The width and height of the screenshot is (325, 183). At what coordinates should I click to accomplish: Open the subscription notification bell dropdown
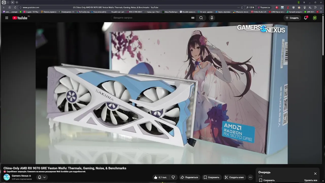[42, 177]
